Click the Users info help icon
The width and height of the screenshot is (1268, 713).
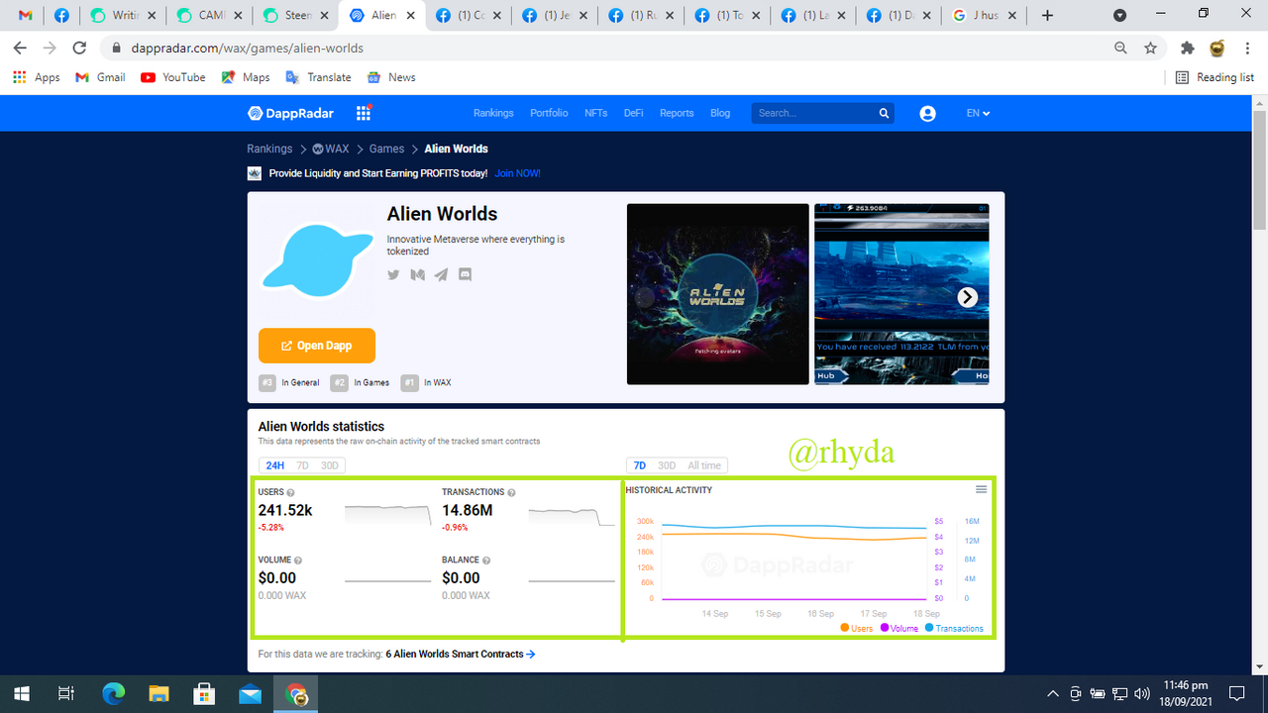(x=290, y=492)
